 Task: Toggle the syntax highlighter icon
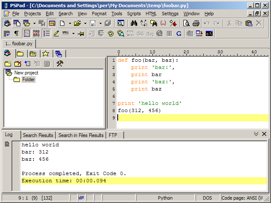(27, 33)
